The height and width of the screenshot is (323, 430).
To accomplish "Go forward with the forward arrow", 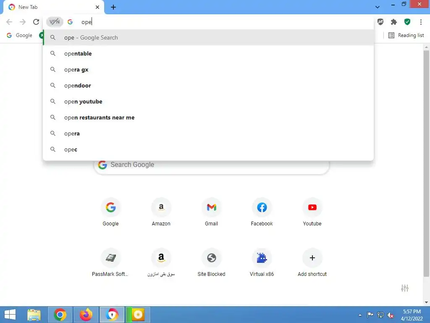I will pos(23,22).
